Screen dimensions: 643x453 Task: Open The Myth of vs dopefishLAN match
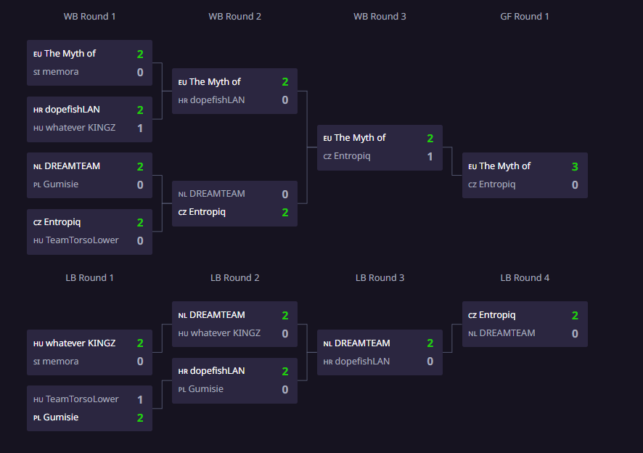234,91
